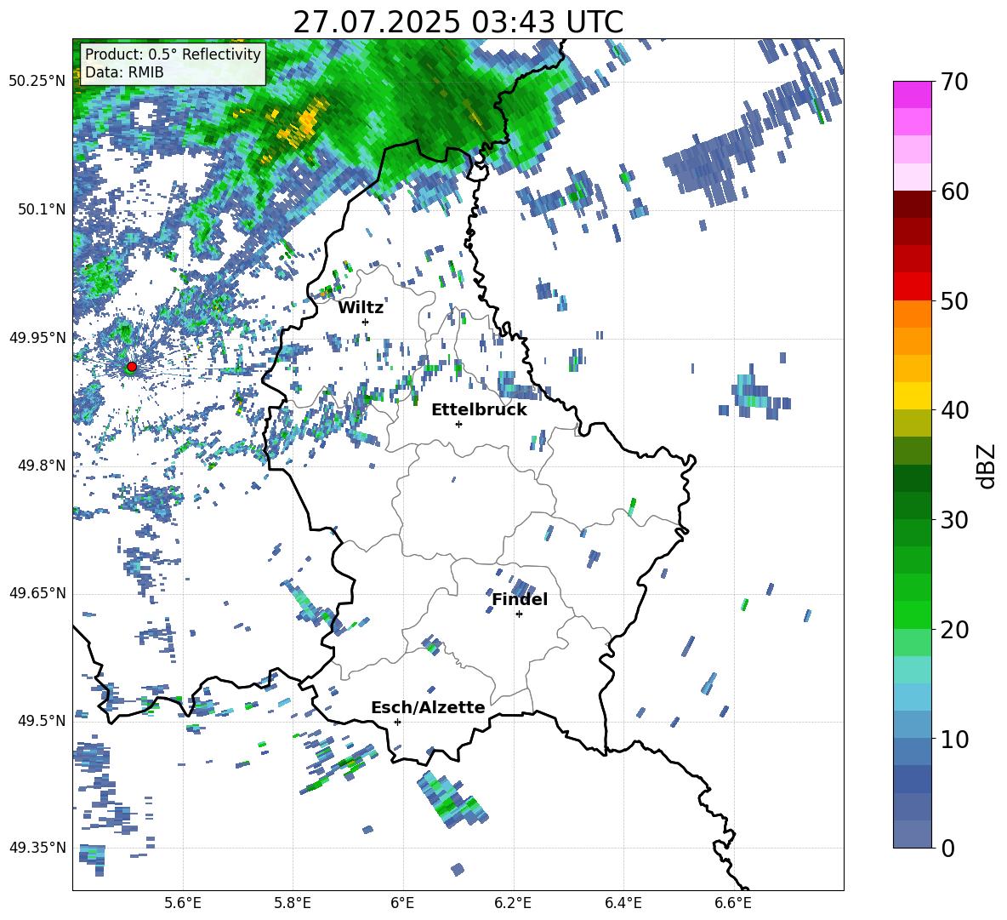Viewport: 1007px width, 920px height.
Task: Click the 49.65°N latitude label
Action: tap(37, 593)
